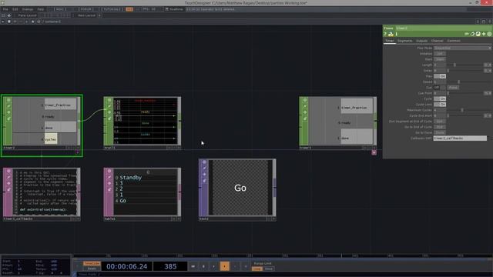Open the Delay units dropdown
The height and width of the screenshot is (277, 493).
(x=488, y=71)
